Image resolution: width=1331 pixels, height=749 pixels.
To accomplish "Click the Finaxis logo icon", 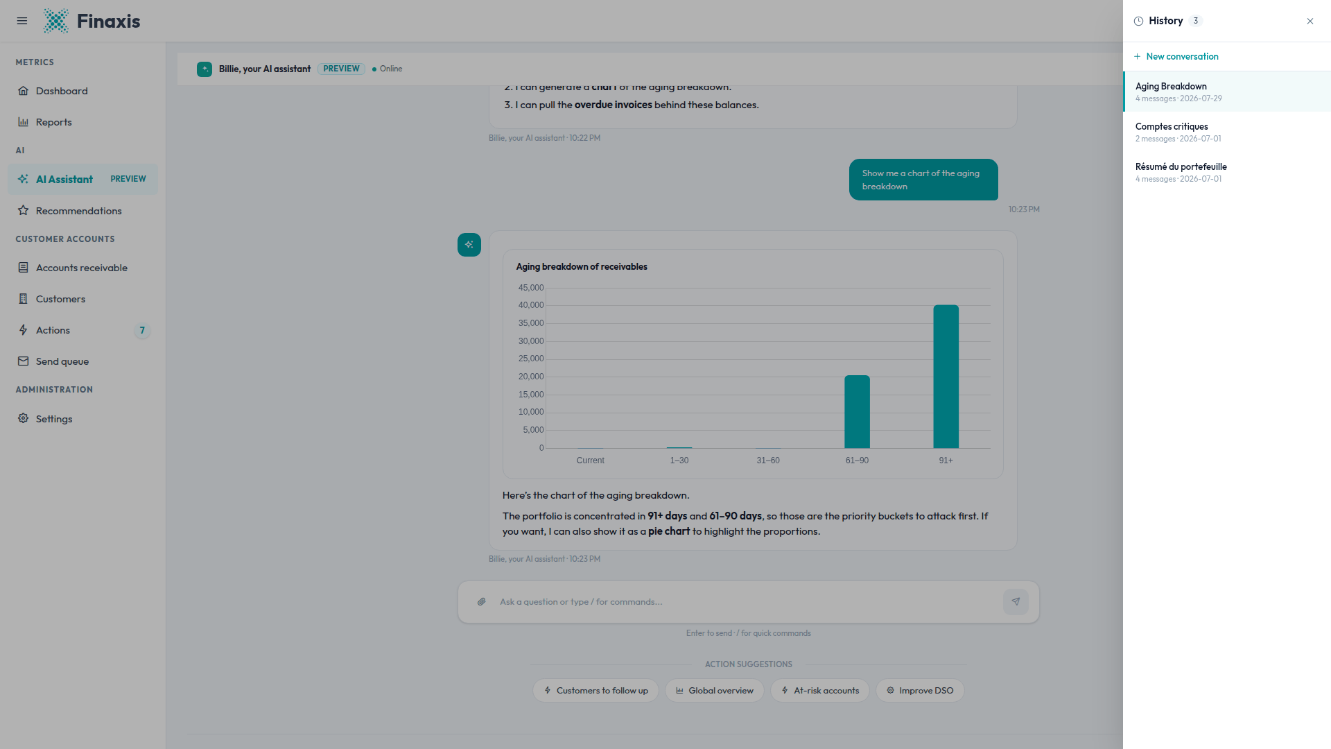I will (x=56, y=21).
